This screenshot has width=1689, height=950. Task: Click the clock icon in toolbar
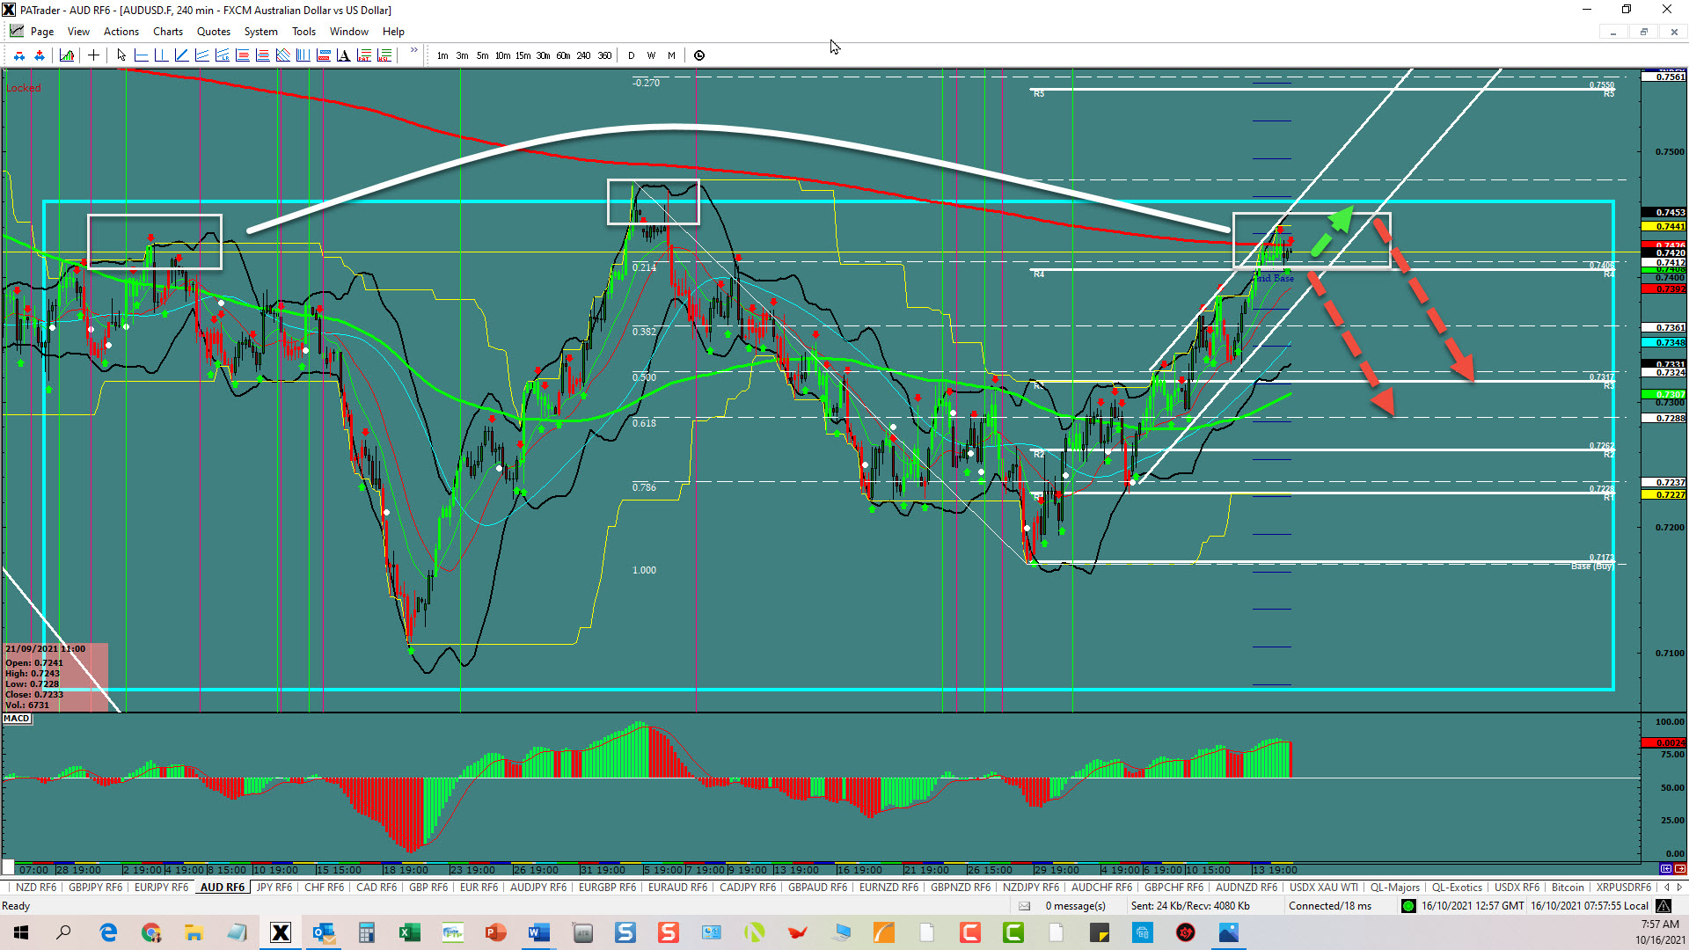pyautogui.click(x=699, y=55)
